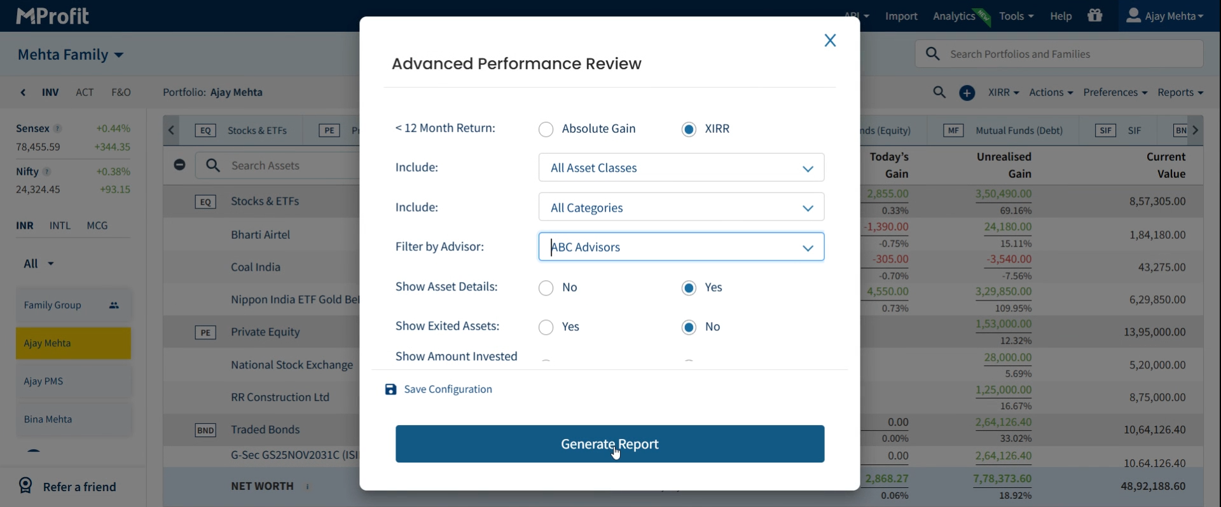The height and width of the screenshot is (507, 1221).
Task: Set Show Asset Details to Yes
Action: click(x=689, y=288)
